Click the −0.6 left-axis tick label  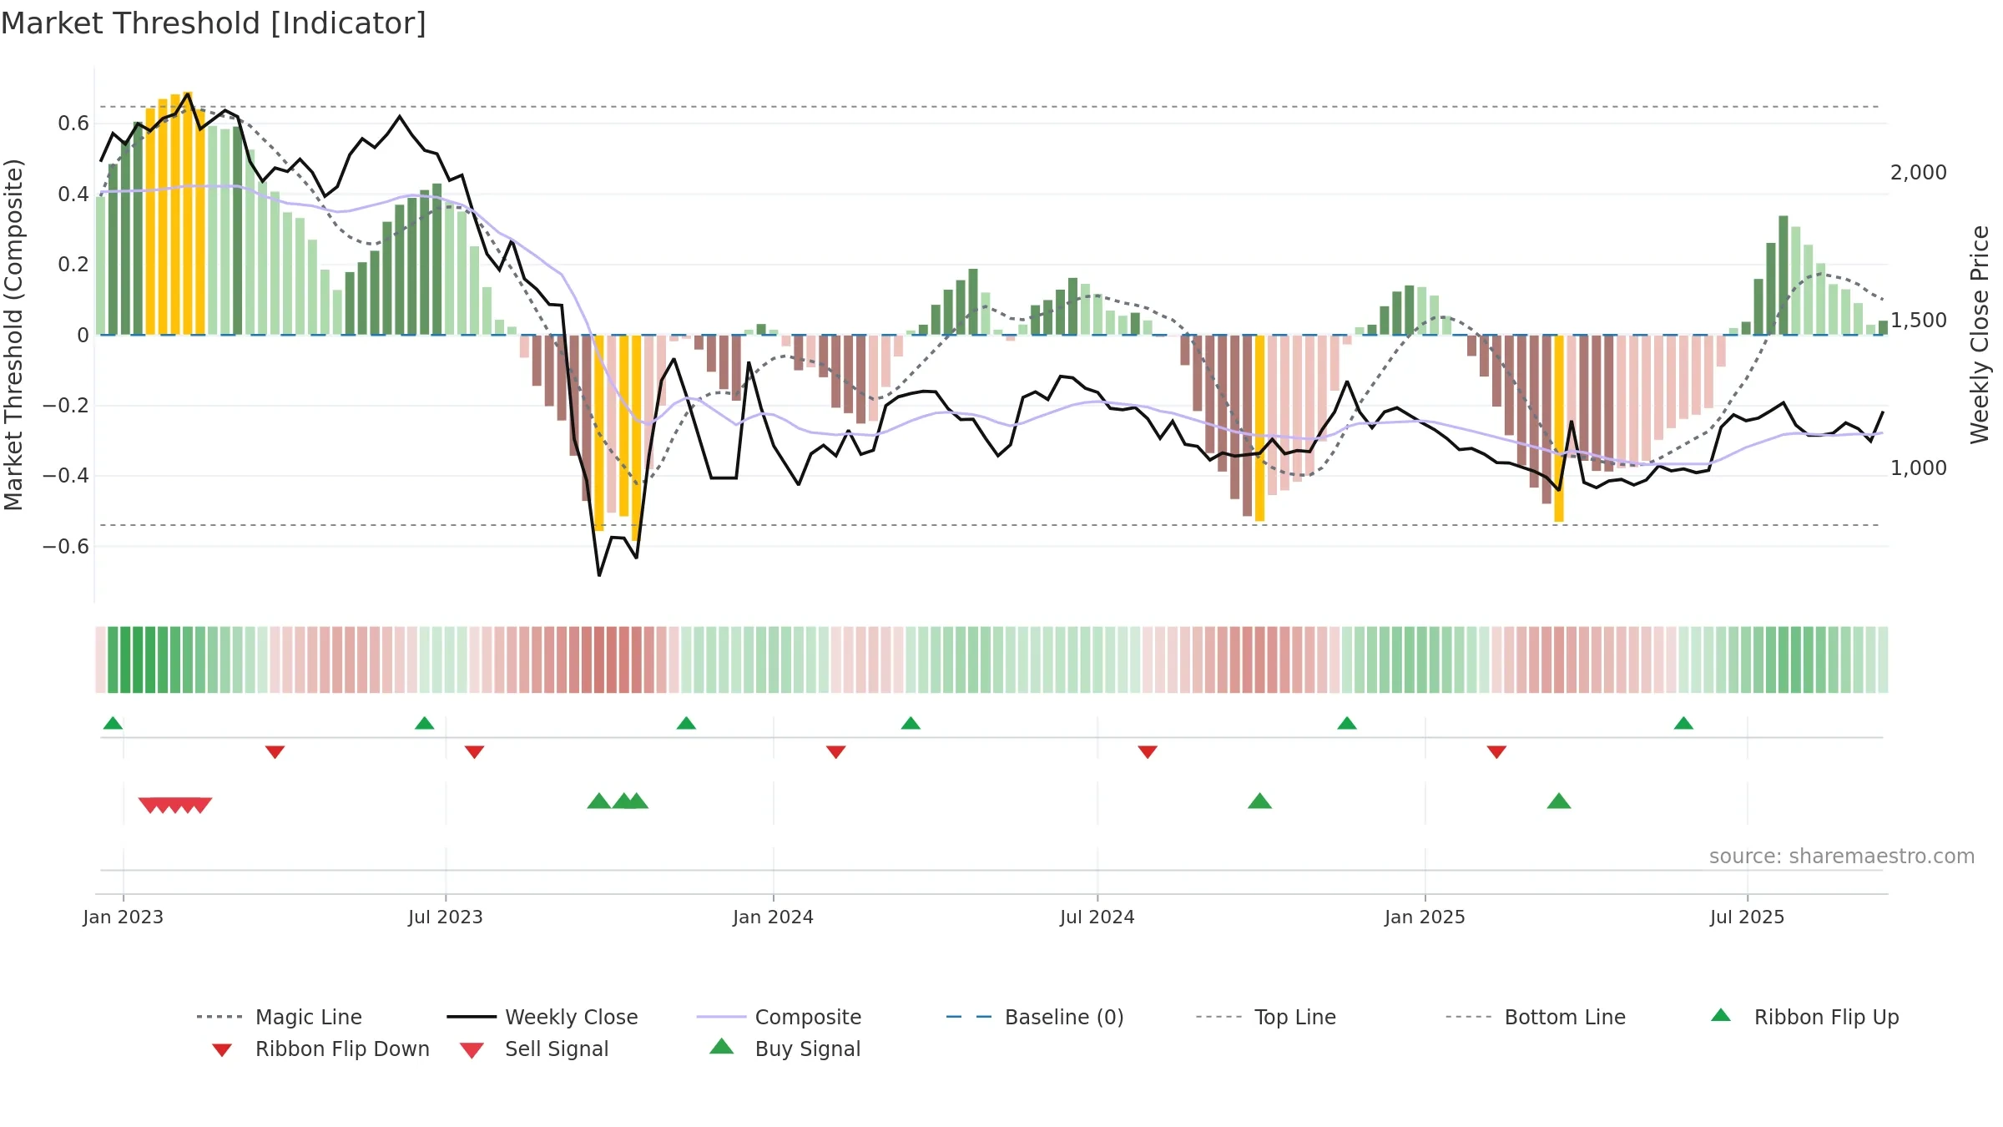pos(65,547)
